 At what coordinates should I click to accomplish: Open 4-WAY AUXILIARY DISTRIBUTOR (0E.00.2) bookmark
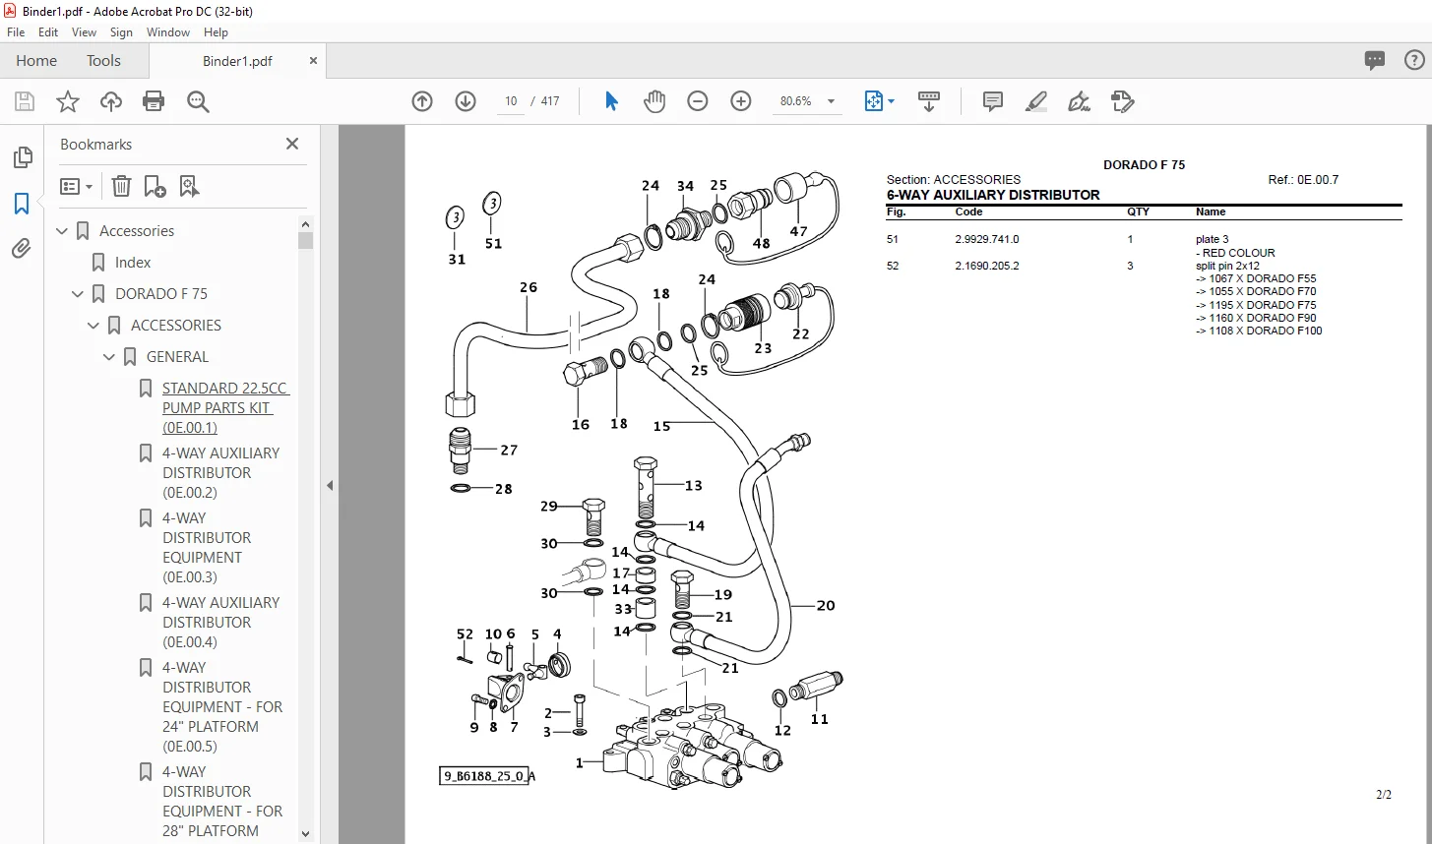tap(221, 473)
